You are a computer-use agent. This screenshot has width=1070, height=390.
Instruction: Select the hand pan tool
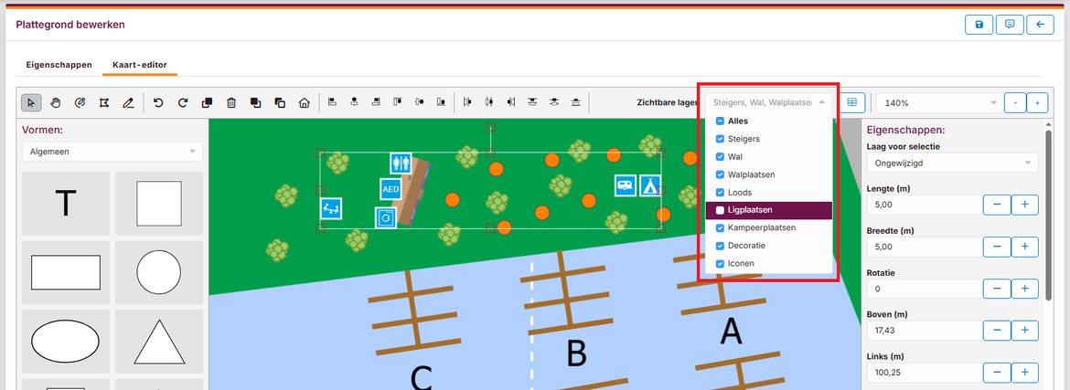55,102
